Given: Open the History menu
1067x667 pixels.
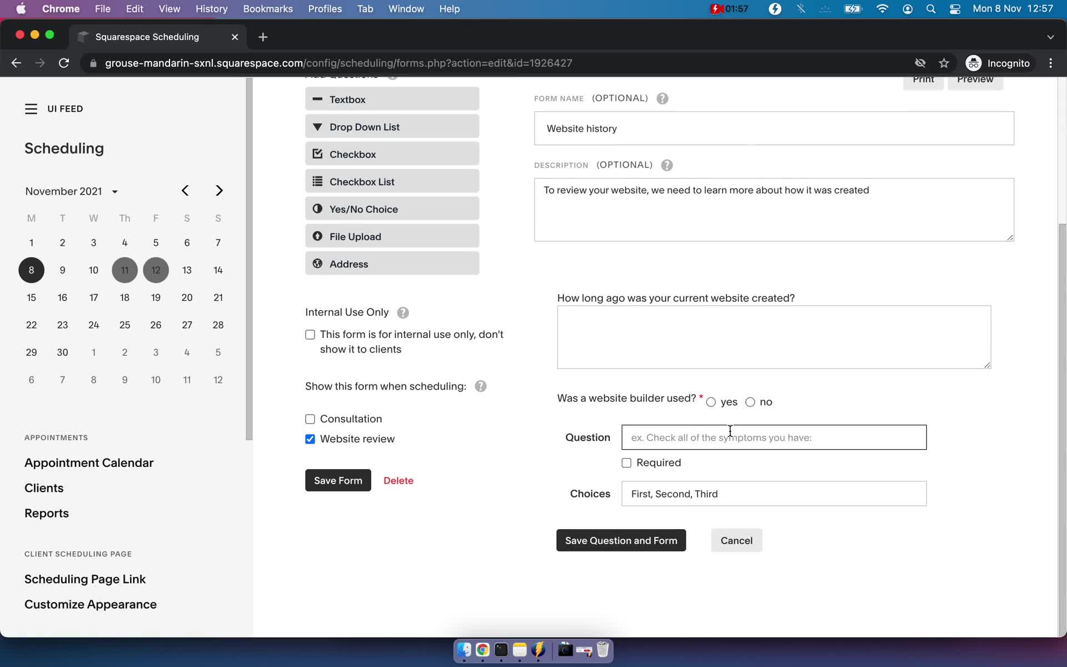Looking at the screenshot, I should [211, 9].
